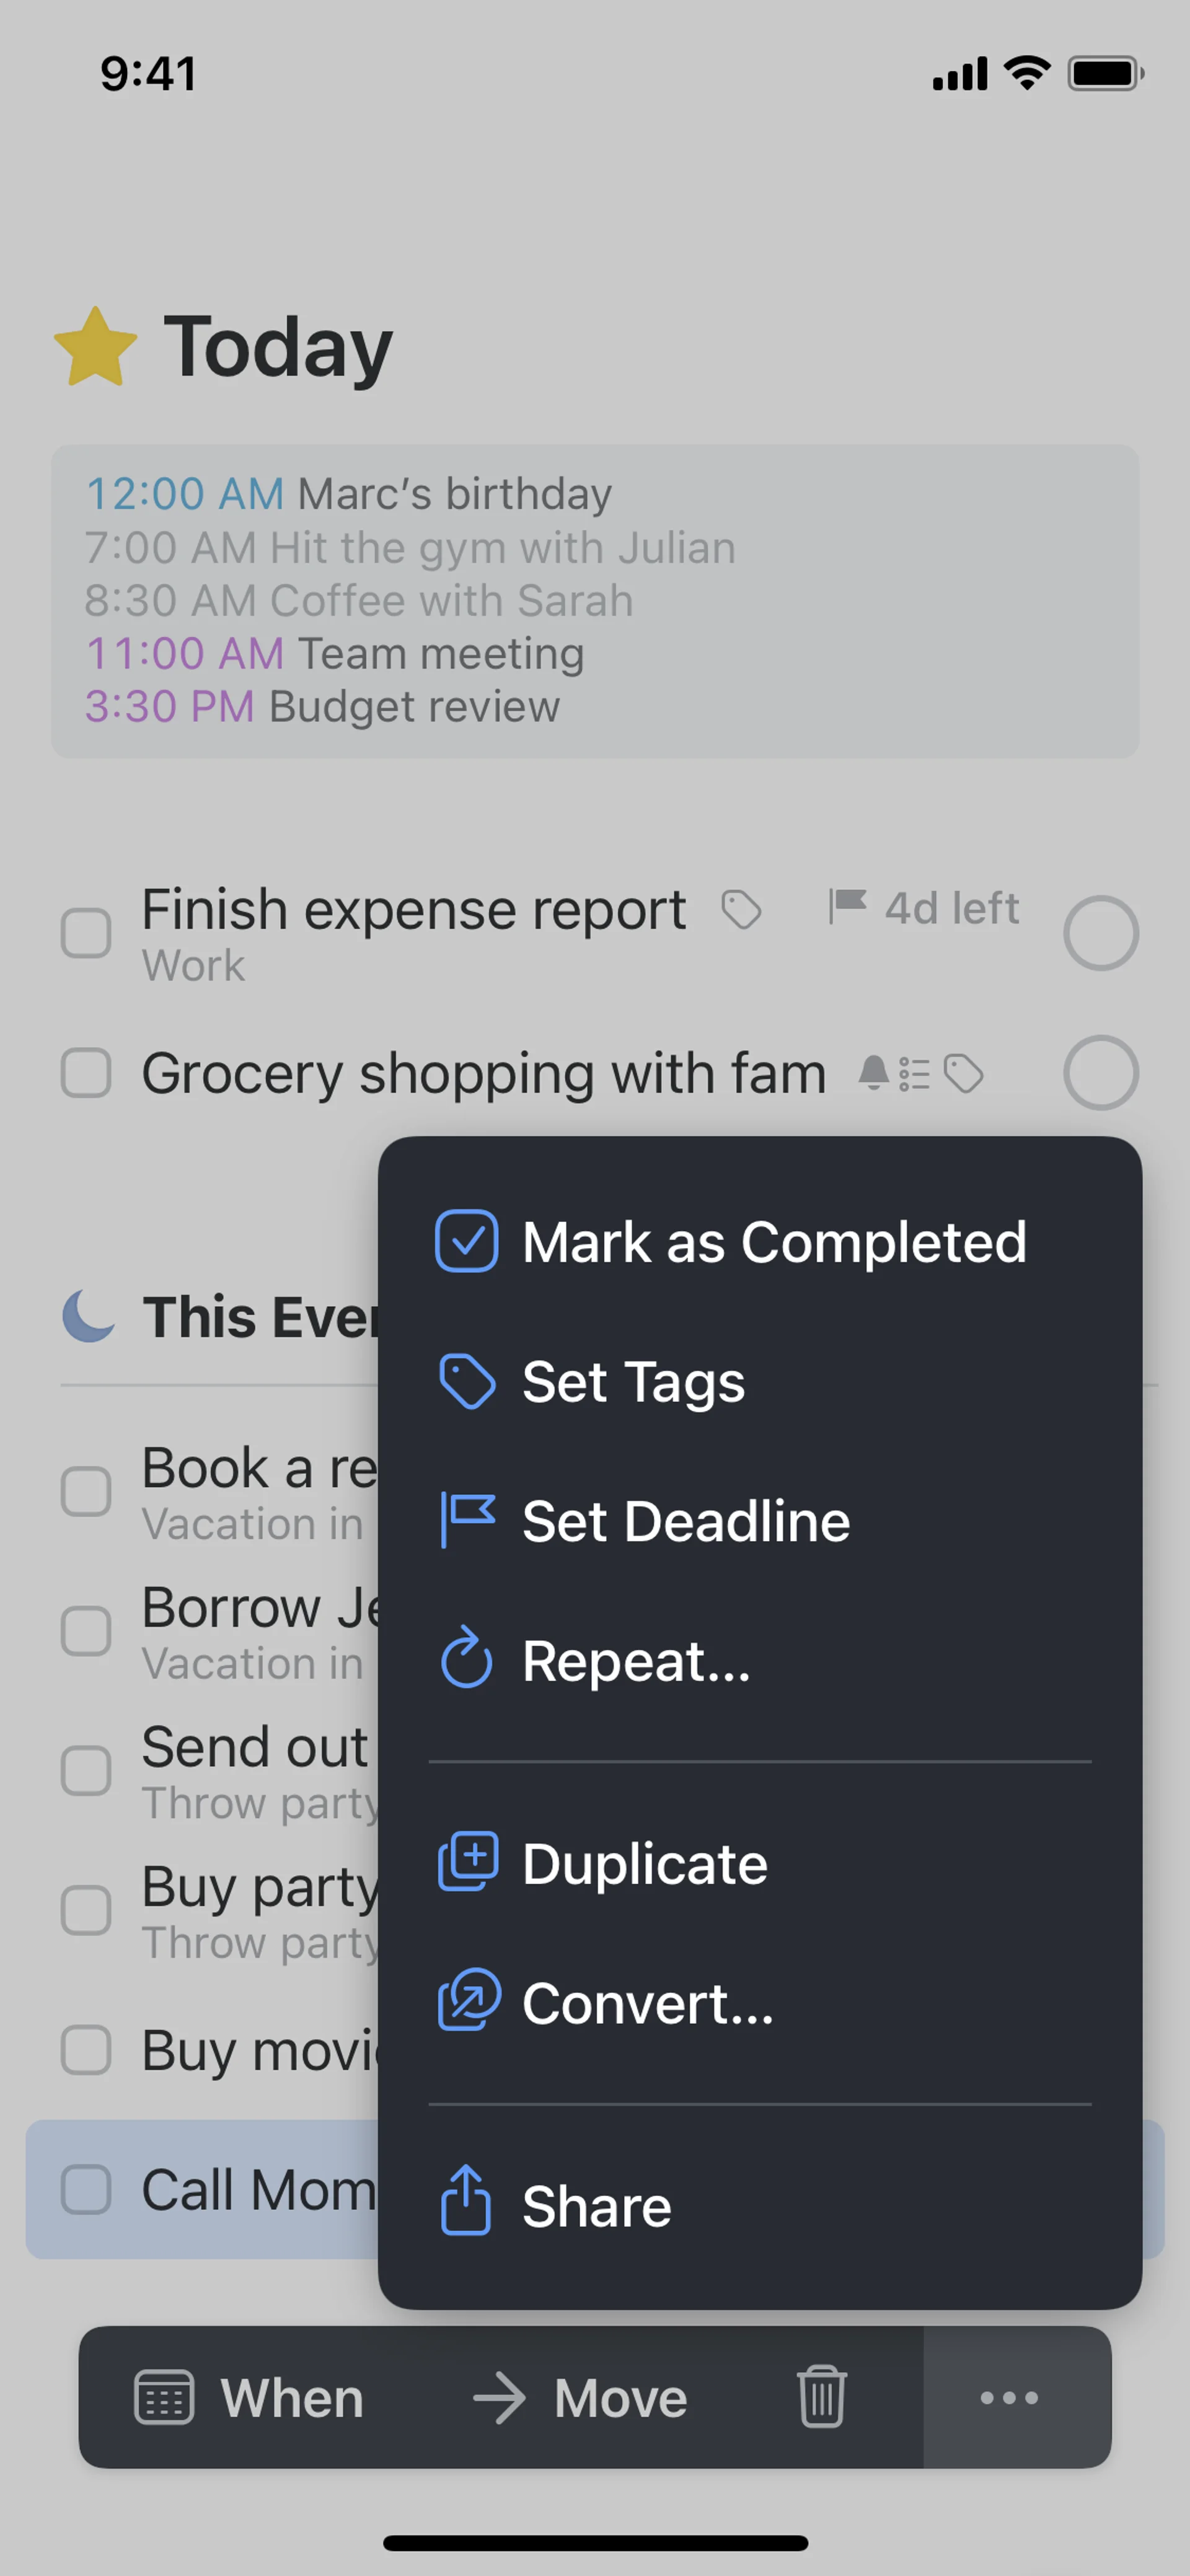Tick the Grocery shopping with fam checkbox
Viewport: 1190px width, 2576px height.
pos(86,1073)
